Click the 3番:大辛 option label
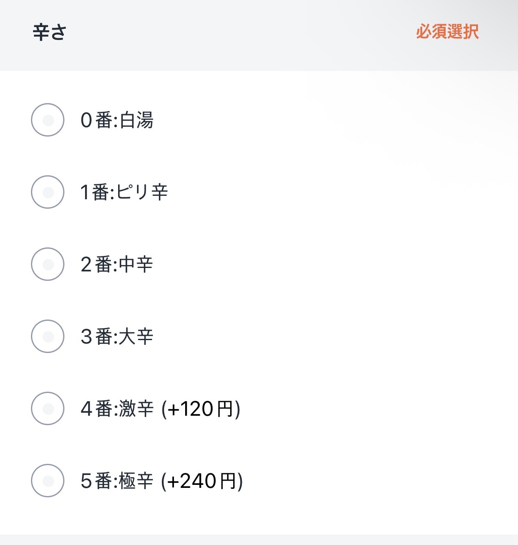The width and height of the screenshot is (518, 545). point(117,337)
